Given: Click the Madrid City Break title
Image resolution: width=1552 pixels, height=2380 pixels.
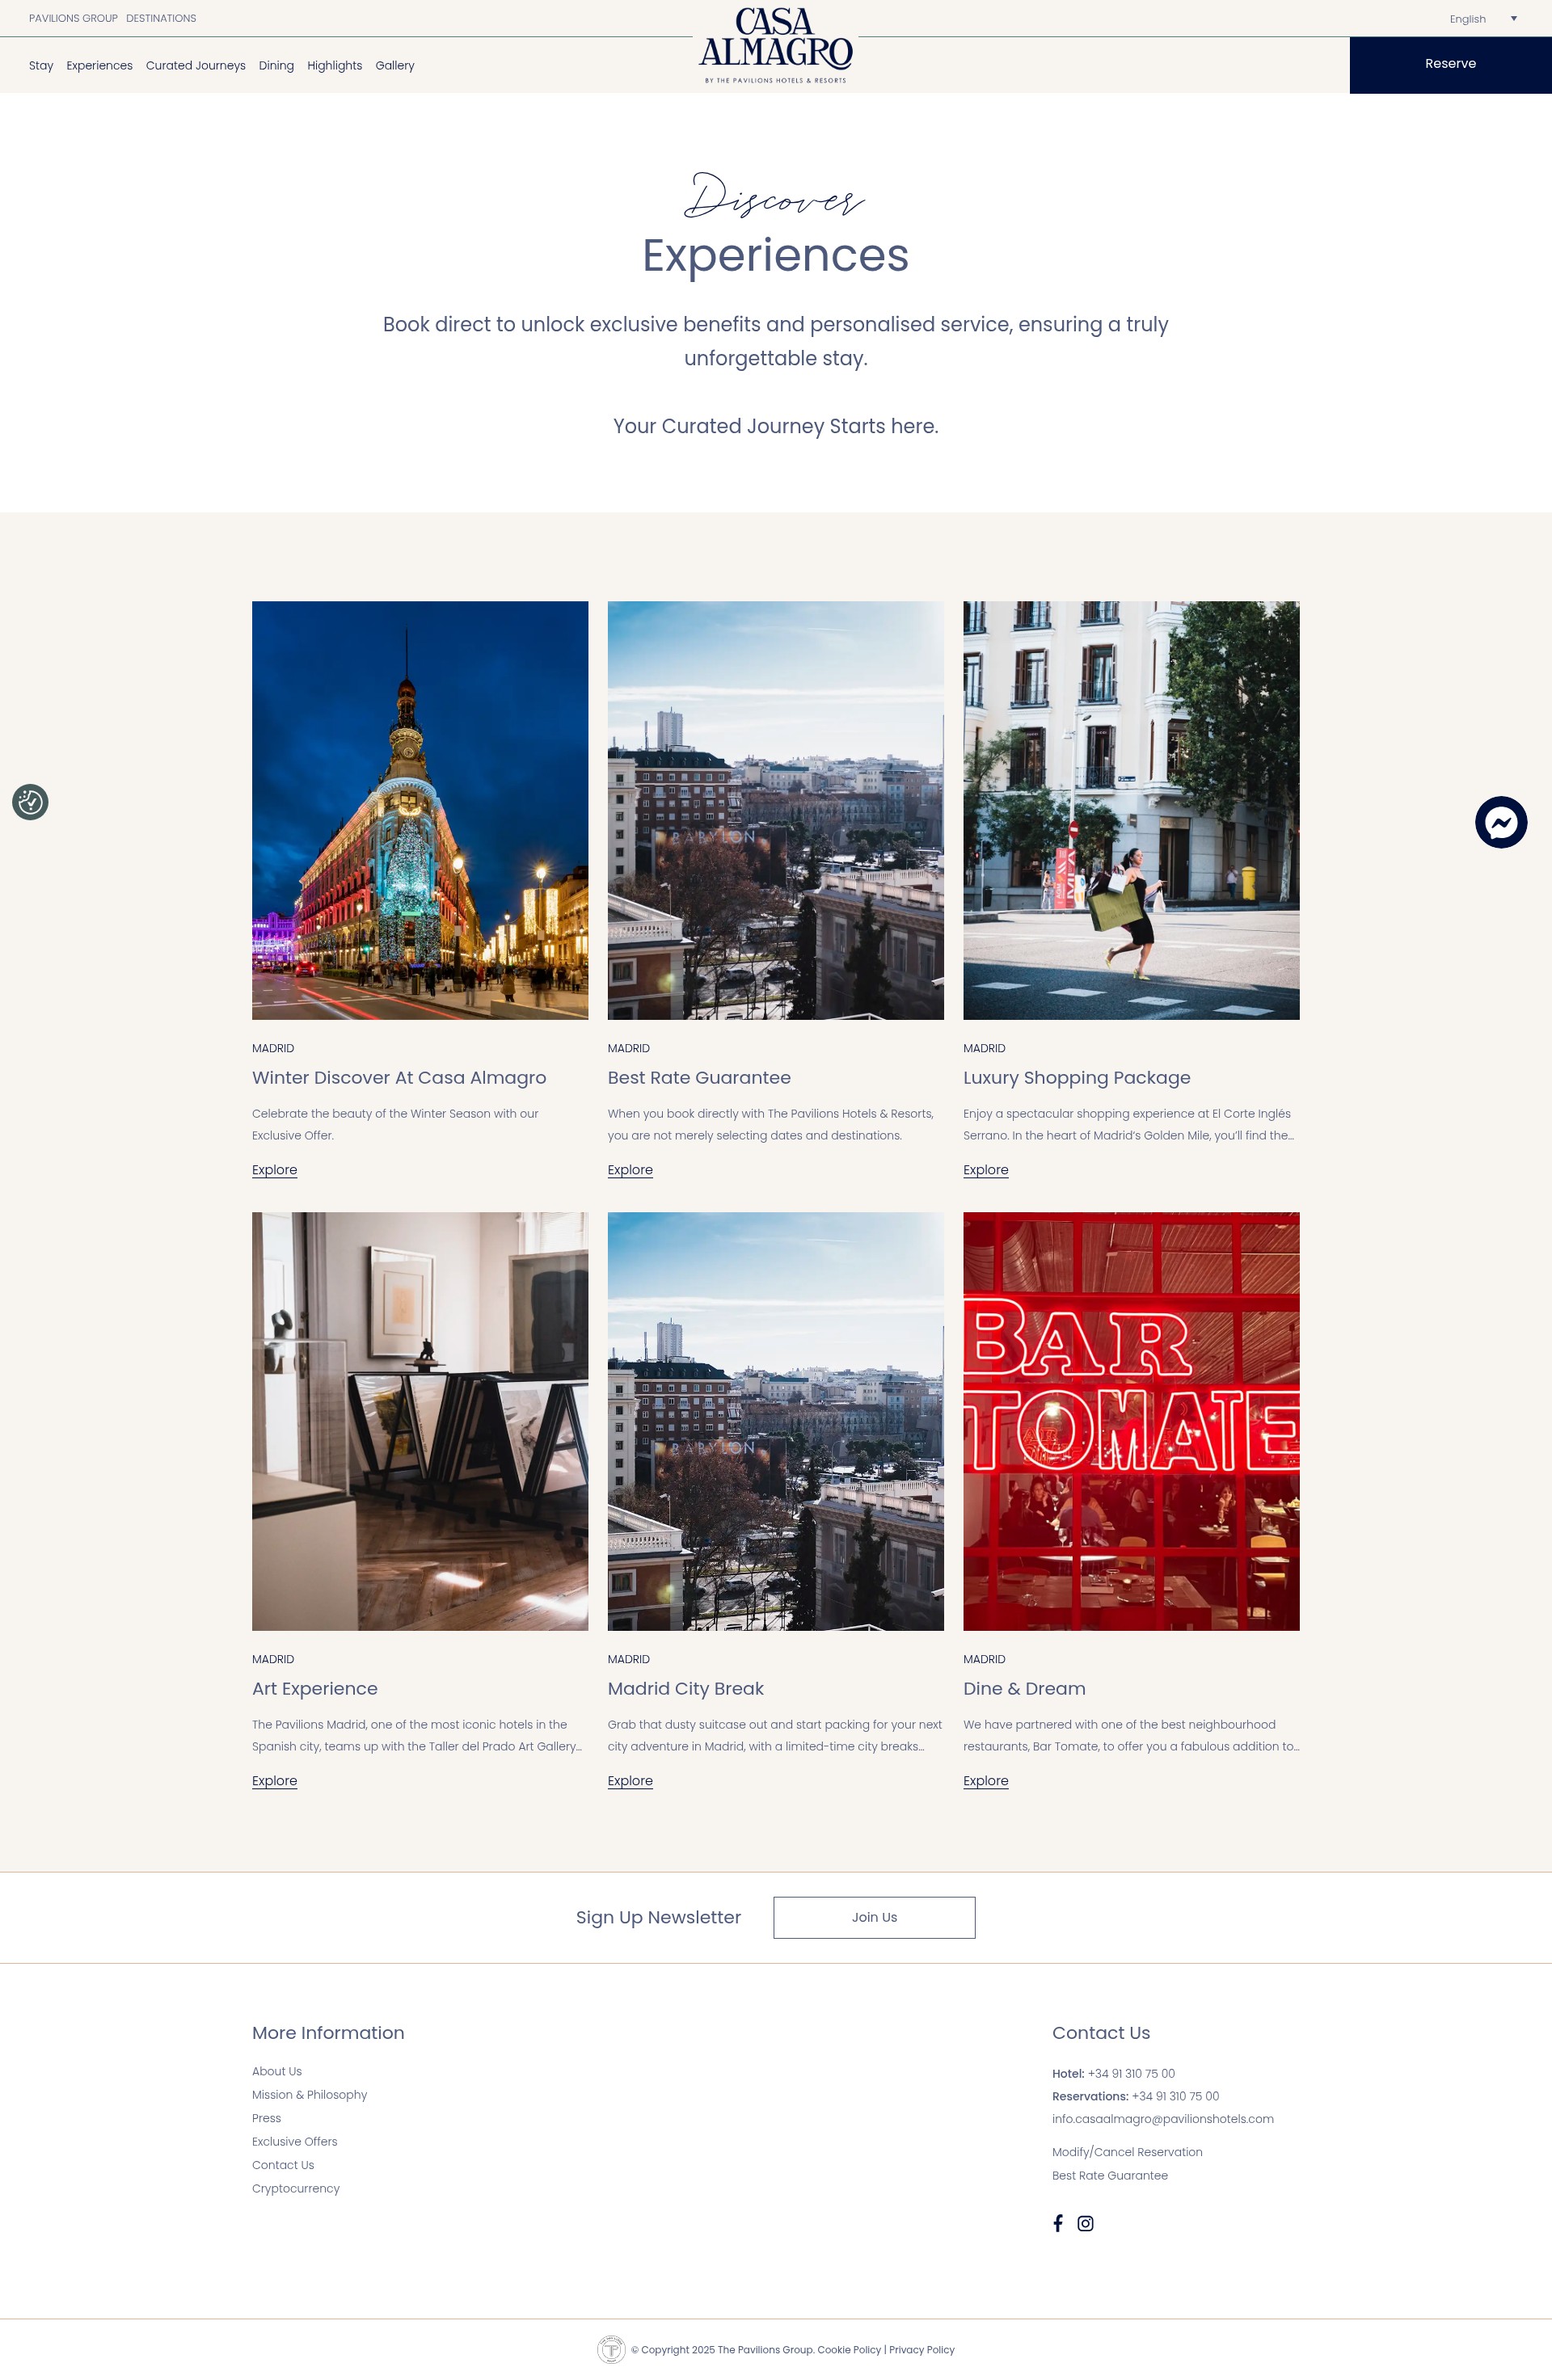Looking at the screenshot, I should 686,1689.
